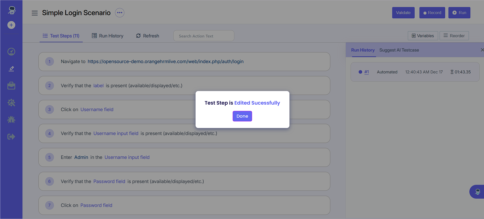Click the Validate button
484x219 pixels.
click(x=403, y=13)
